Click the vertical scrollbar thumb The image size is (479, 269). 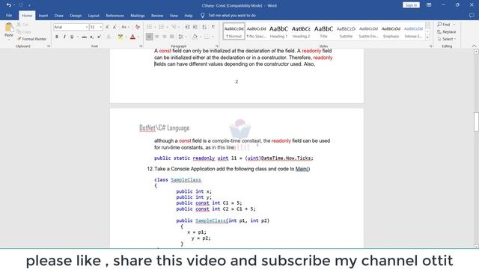point(476,121)
